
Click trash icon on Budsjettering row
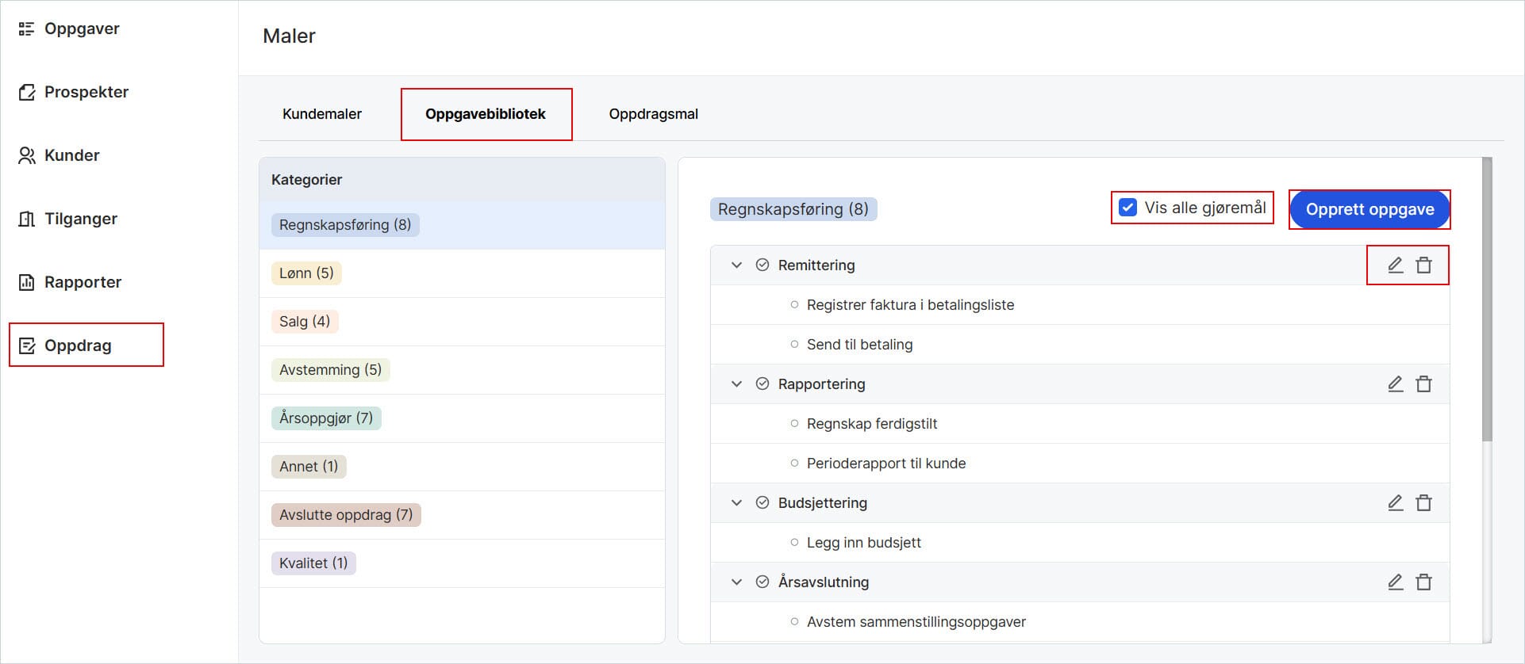(x=1424, y=503)
